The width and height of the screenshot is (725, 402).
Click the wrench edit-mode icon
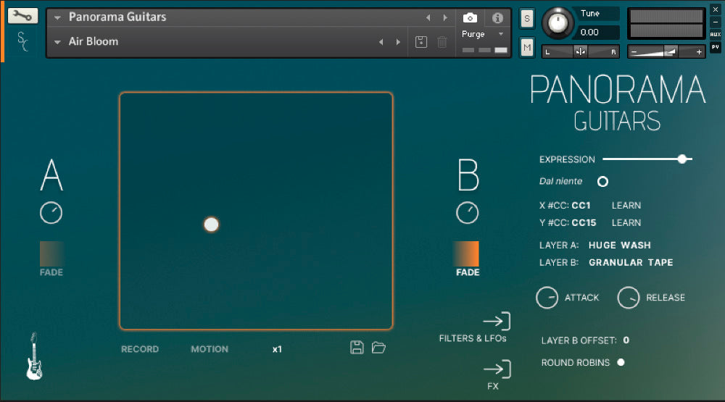click(x=22, y=16)
